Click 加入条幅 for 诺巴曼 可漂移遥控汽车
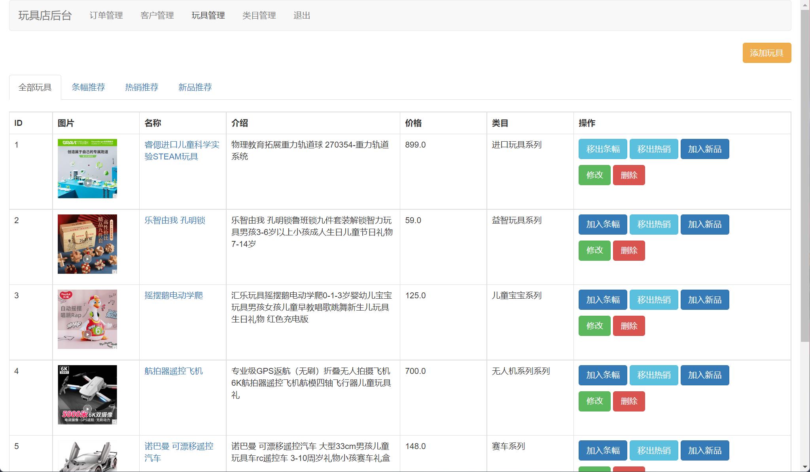The image size is (810, 472). click(602, 450)
